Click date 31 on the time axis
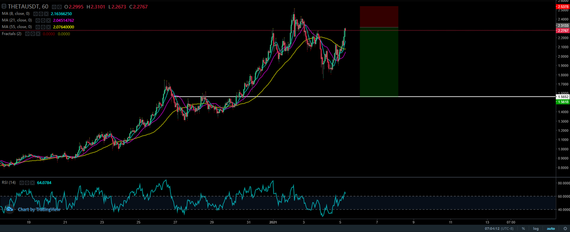The width and height of the screenshot is (570, 232). click(x=248, y=222)
